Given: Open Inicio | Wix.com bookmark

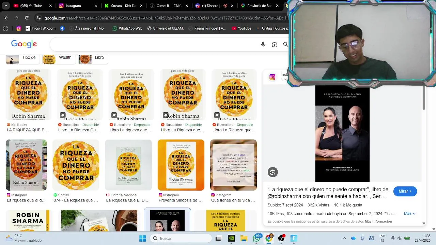Looking at the screenshot, I should coord(40,29).
